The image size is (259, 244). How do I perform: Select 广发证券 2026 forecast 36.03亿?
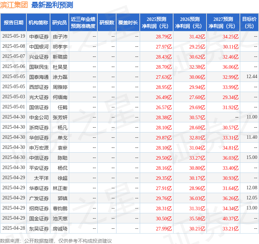click(x=197, y=198)
